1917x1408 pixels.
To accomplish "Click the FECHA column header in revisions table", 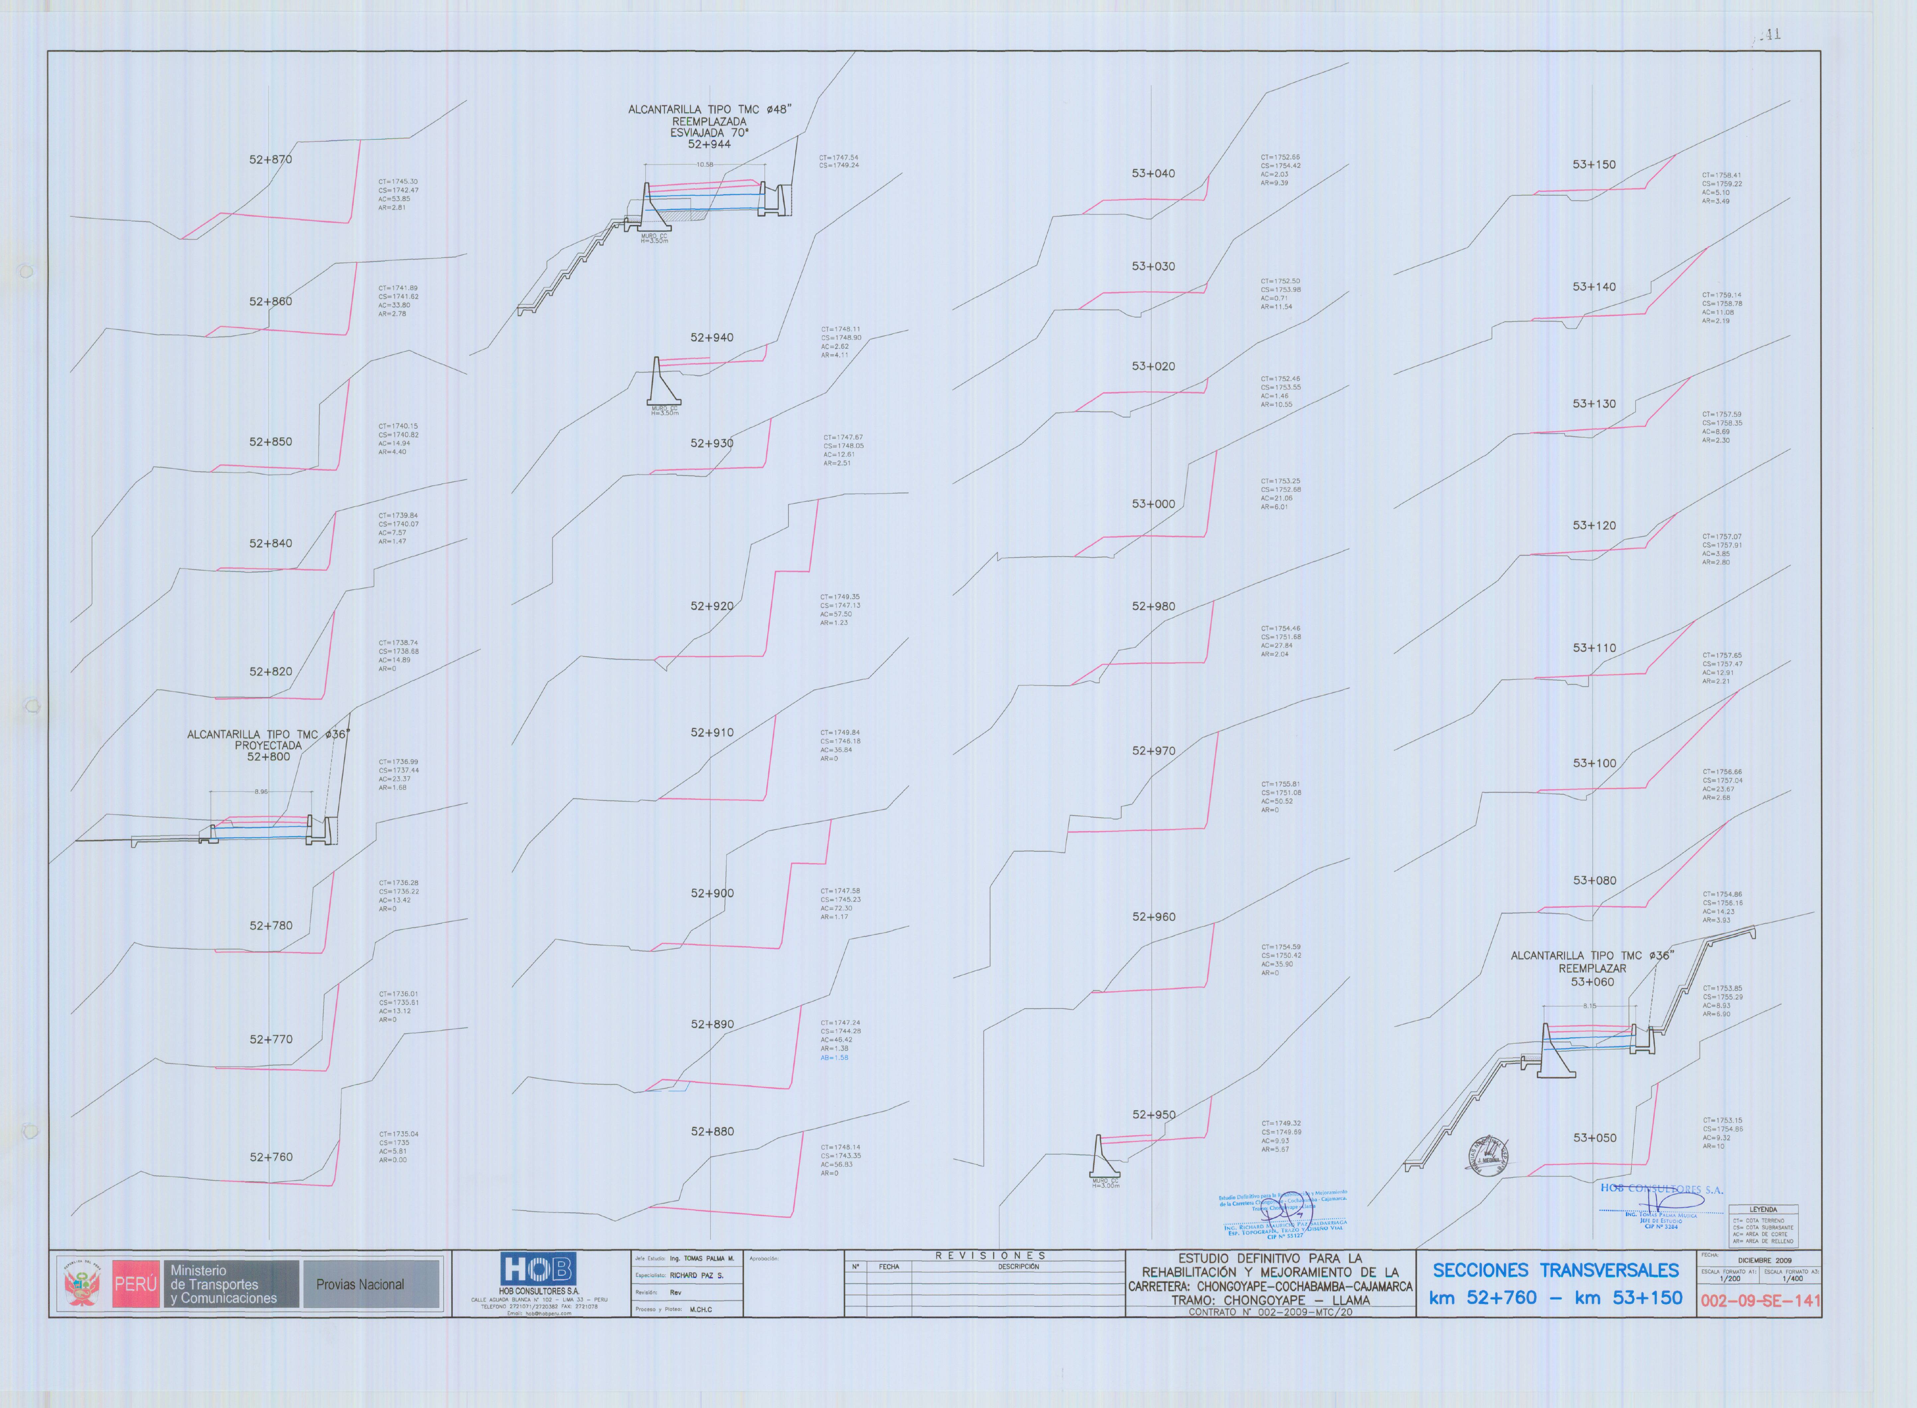I will pos(889,1267).
